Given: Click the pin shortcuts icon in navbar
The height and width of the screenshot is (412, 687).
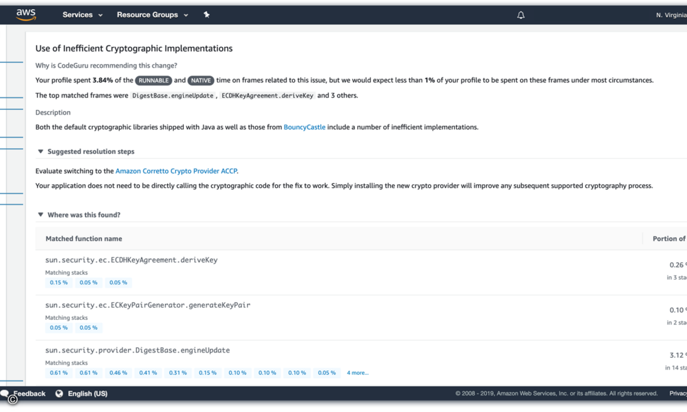Looking at the screenshot, I should (207, 15).
